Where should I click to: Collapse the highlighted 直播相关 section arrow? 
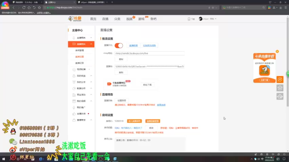[91, 44]
